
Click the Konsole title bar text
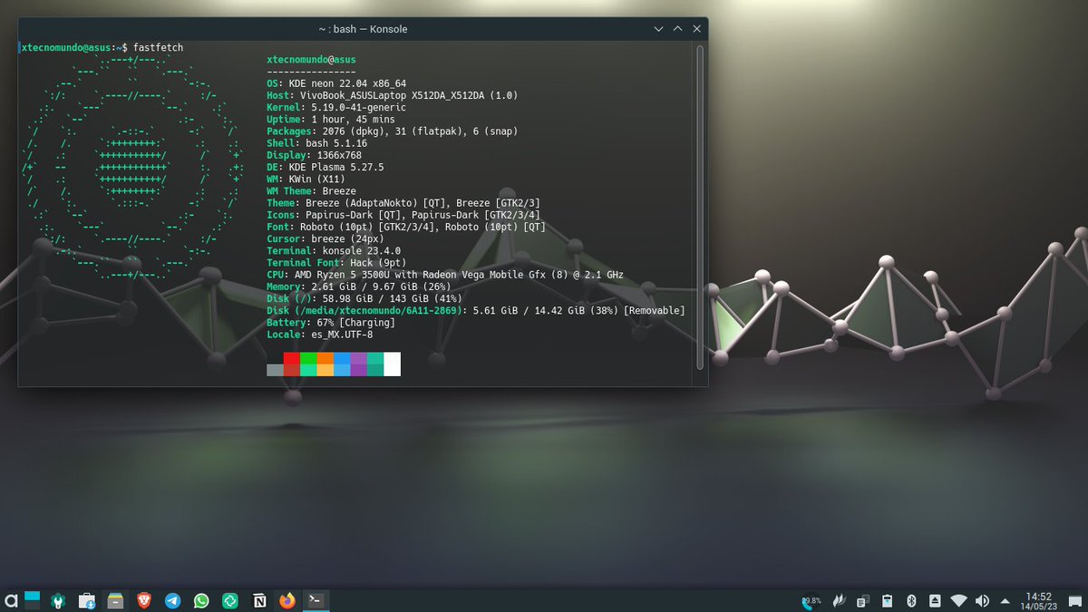[363, 29]
